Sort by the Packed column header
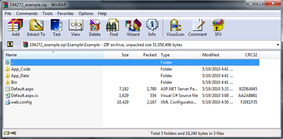This screenshot has width=283, height=139. (145, 55)
